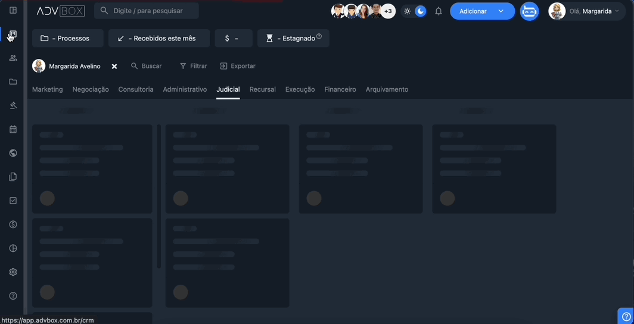Click the Estagnado info question mark icon
634x324 pixels.
[x=319, y=36]
